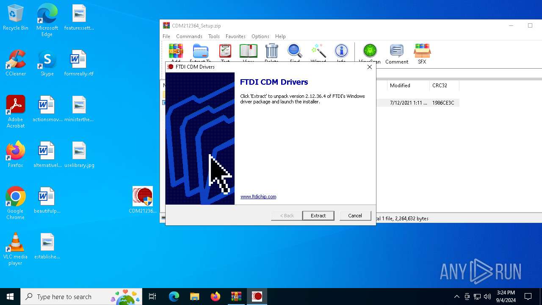The width and height of the screenshot is (542, 305).
Task: Click the Extract To toolbar icon
Action: click(200, 53)
